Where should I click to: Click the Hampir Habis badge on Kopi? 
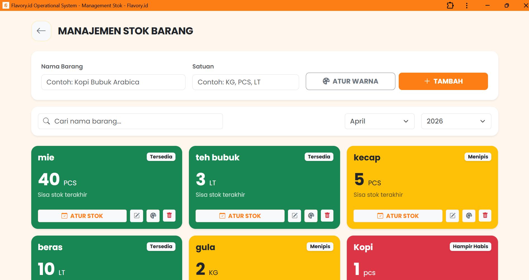tap(470, 246)
